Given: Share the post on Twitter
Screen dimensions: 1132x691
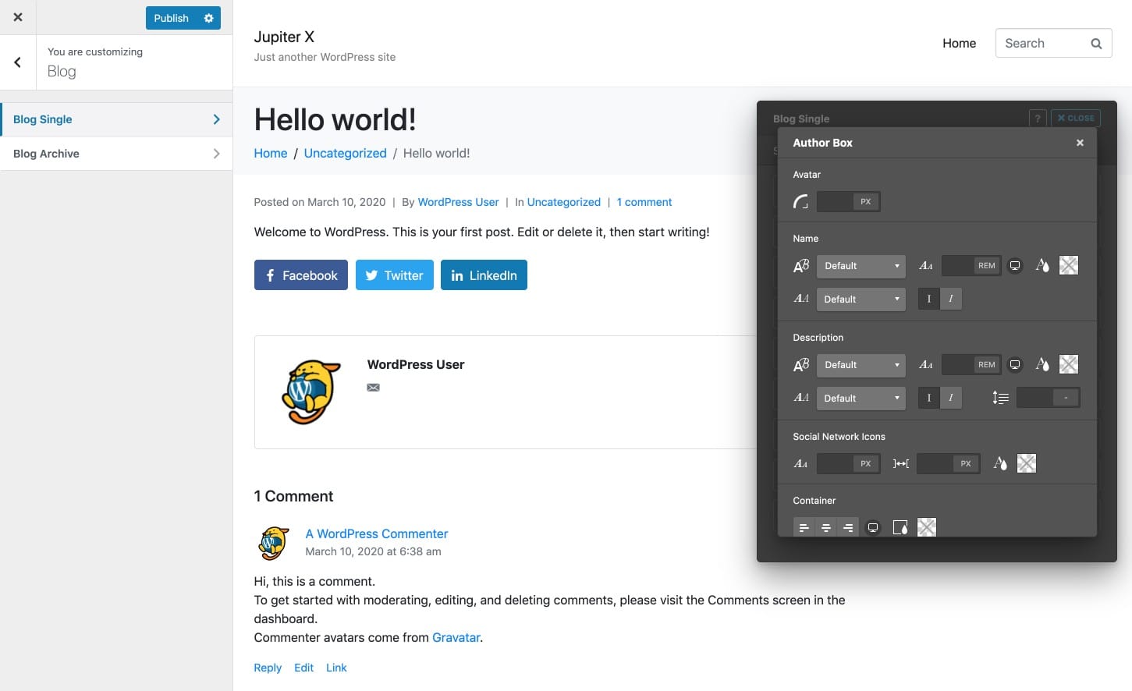Looking at the screenshot, I should 395,275.
